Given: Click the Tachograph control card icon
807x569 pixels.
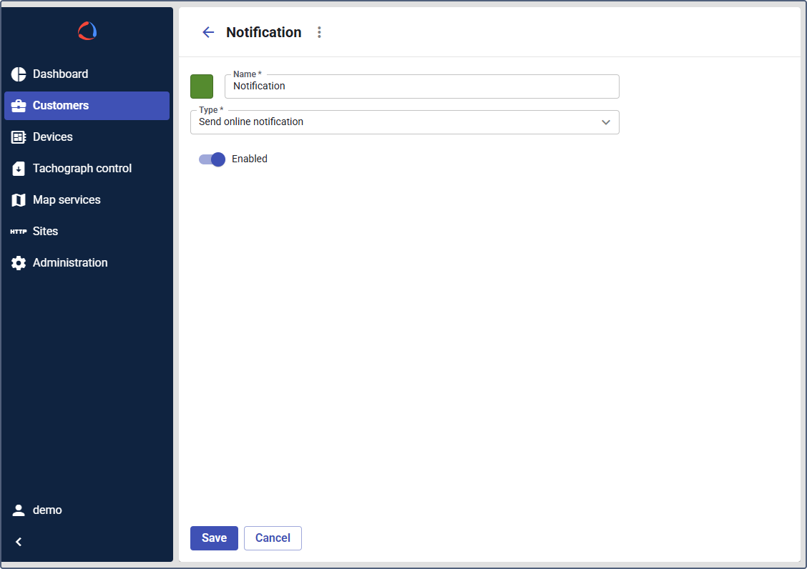Looking at the screenshot, I should (x=19, y=169).
